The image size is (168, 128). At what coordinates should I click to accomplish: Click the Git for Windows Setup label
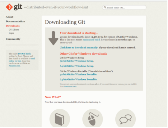pos(72,58)
